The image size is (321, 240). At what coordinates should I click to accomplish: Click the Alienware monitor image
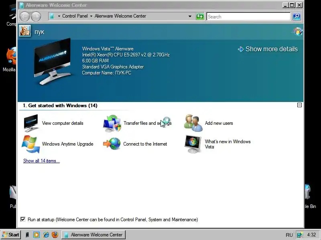[x=52, y=61]
